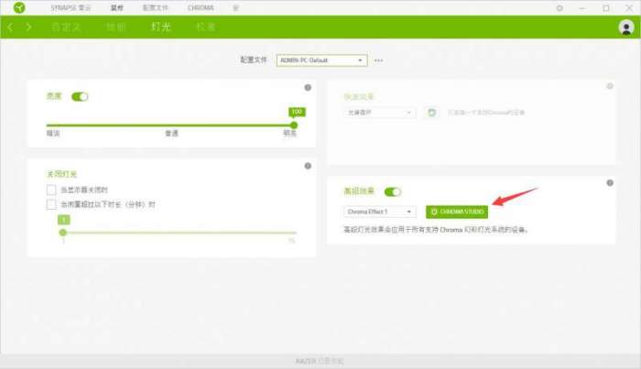
Task: Show help for the 关闭灯光 panel
Action: point(308,166)
